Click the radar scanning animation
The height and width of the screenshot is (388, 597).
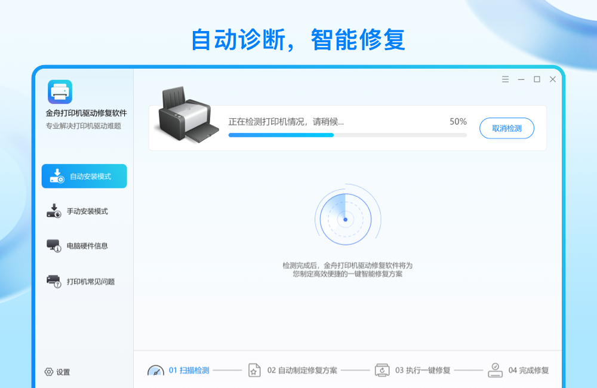(348, 219)
